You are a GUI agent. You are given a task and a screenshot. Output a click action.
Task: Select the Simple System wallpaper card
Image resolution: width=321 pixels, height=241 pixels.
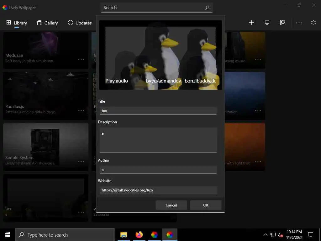coord(46,147)
